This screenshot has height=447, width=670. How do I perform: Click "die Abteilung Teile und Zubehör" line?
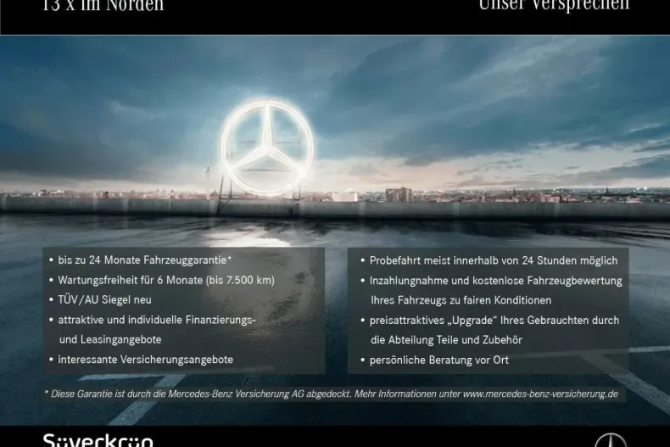446,339
